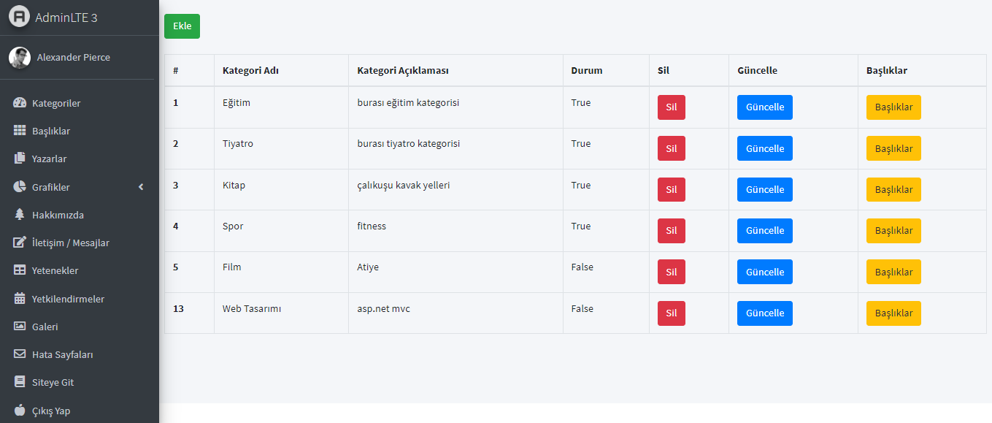The height and width of the screenshot is (423, 992).
Task: Open Başlıklar for the Kitap row
Action: point(893,189)
